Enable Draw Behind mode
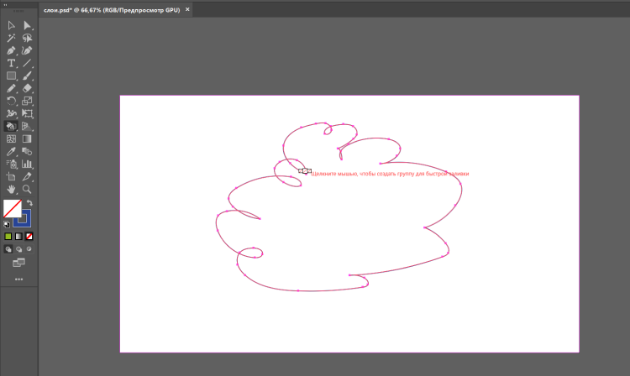The height and width of the screenshot is (376, 630). 18,249
